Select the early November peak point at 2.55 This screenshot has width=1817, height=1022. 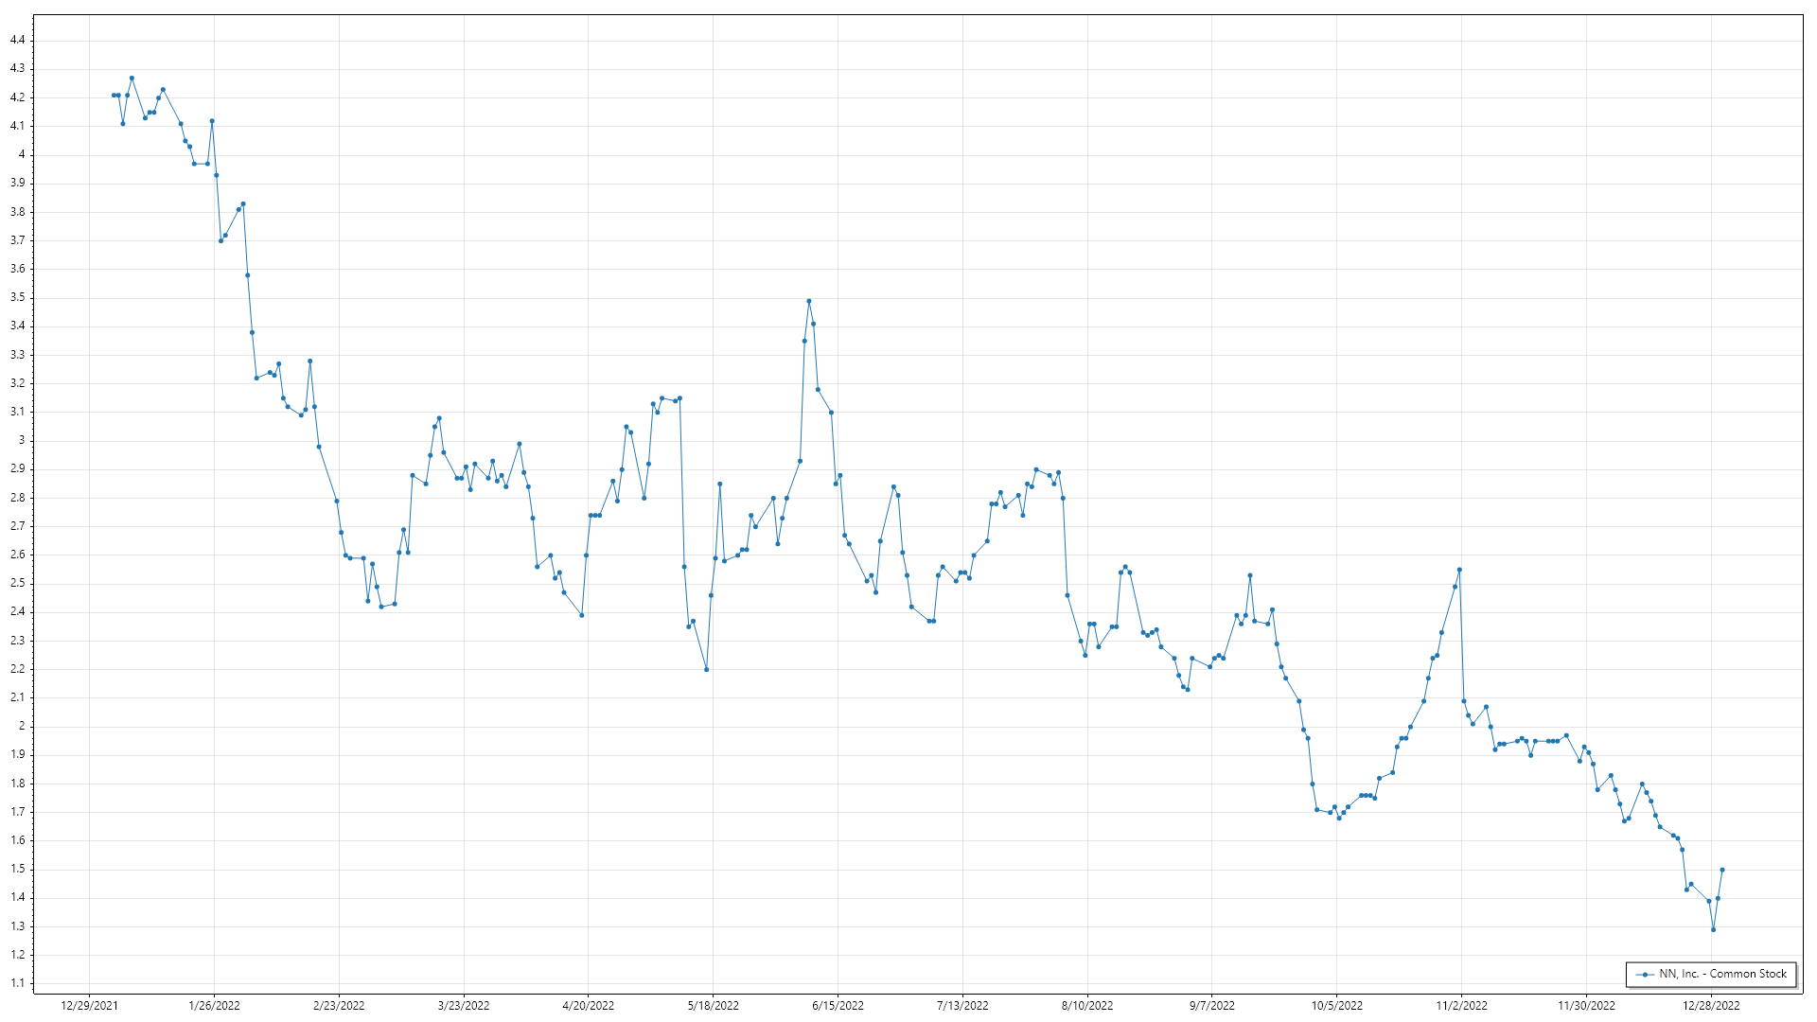[1459, 570]
